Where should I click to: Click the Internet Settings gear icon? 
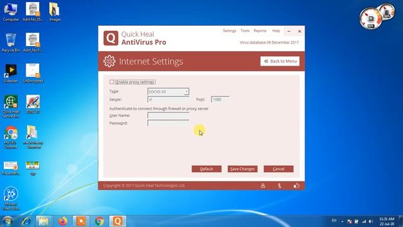(x=110, y=61)
